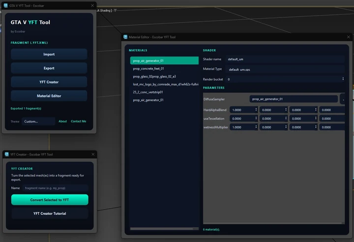Image resolution: width=354 pixels, height=242 pixels.
Task: Open the YFT Creator from the main tool
Action: point(49,82)
